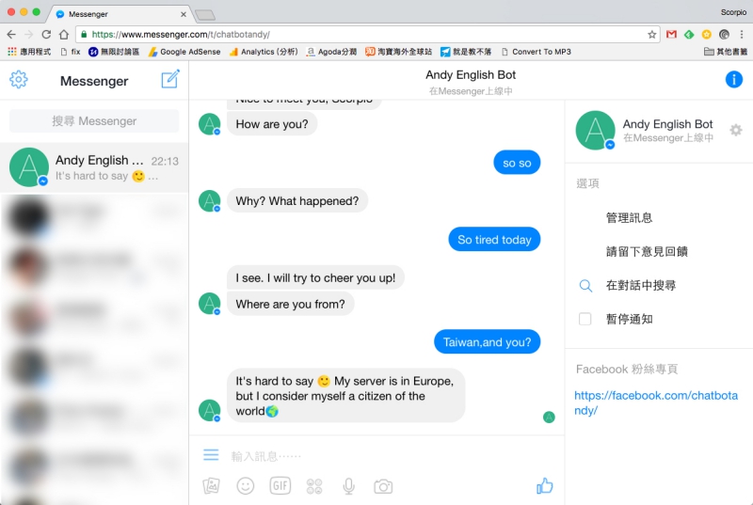Go back in browser

tap(11, 34)
